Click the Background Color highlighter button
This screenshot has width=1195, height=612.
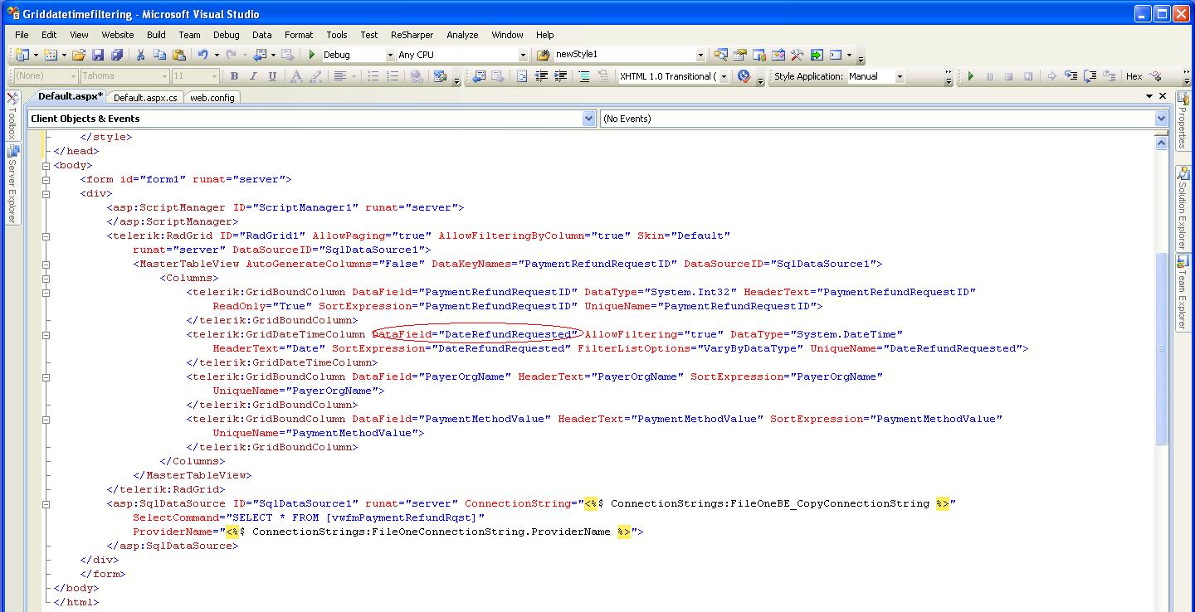pos(315,76)
